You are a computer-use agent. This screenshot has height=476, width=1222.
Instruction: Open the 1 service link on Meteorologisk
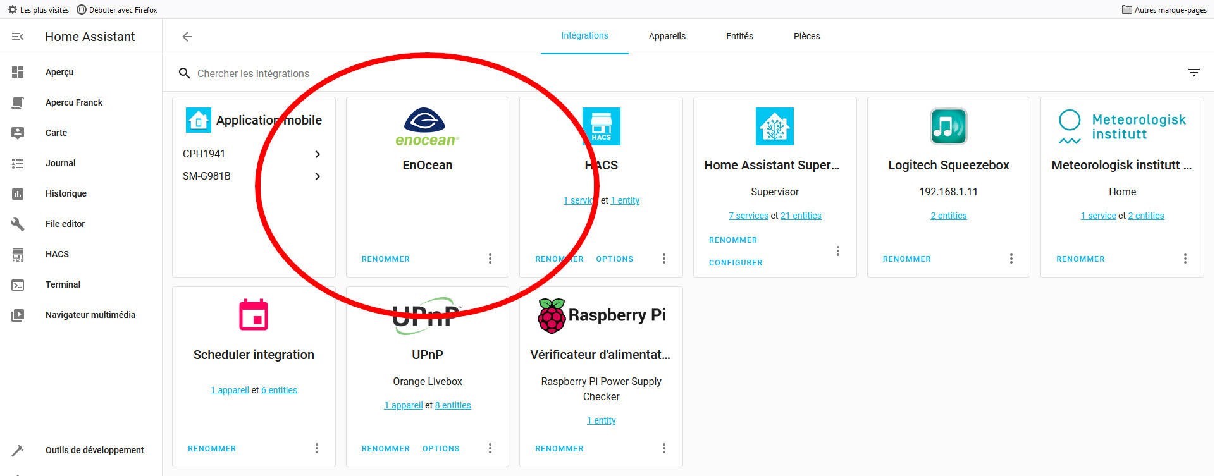tap(1098, 216)
